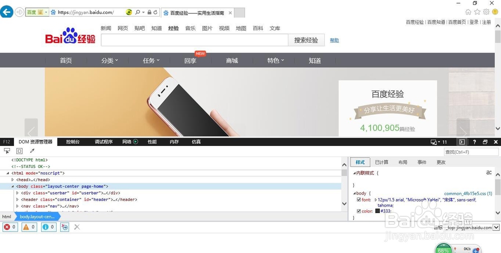Expand the head node in DOM tree
The width and height of the screenshot is (501, 253).
pyautogui.click(x=13, y=180)
